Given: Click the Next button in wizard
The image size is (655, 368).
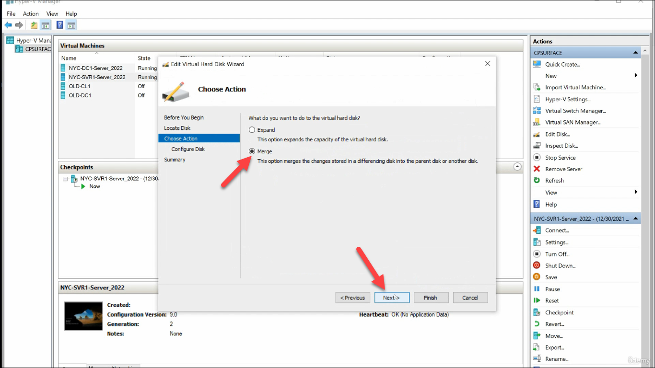Looking at the screenshot, I should click(x=392, y=298).
